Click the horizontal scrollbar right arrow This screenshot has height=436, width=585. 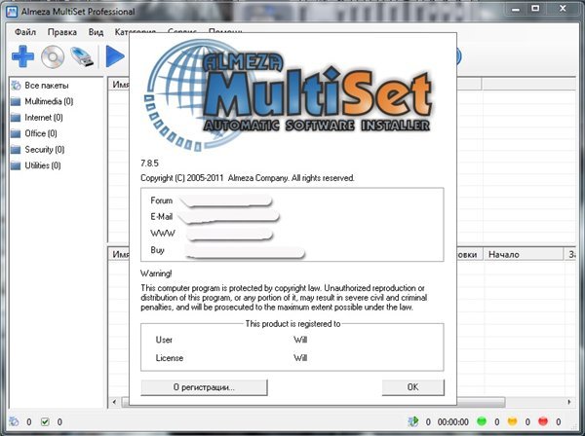(x=569, y=402)
